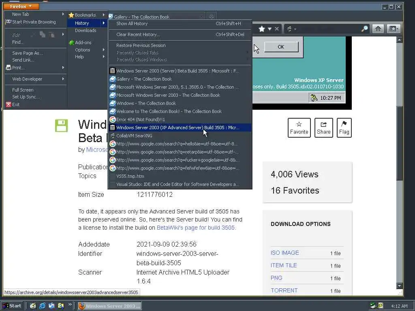This screenshot has height=311, width=415.
Task: Open history entry VSS5.tmp.htm
Action: point(180,176)
